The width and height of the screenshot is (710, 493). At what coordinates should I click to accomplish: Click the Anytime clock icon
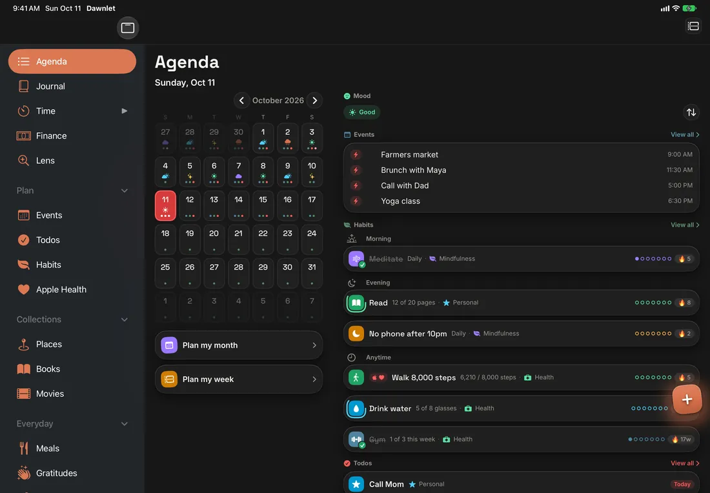pyautogui.click(x=351, y=357)
